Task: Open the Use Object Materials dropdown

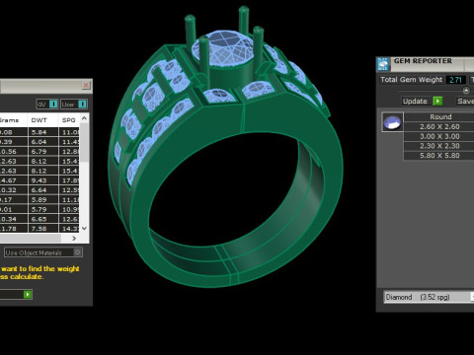Action: 43,252
